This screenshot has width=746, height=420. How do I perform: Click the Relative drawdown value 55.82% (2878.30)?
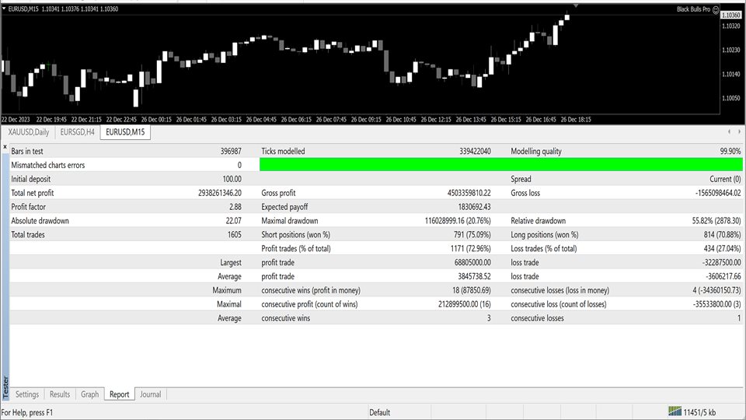coord(716,220)
